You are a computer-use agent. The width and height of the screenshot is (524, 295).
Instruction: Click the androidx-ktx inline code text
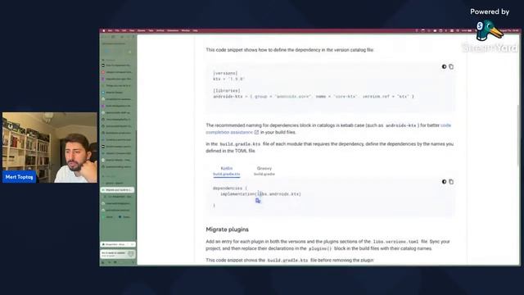[x=401, y=125]
